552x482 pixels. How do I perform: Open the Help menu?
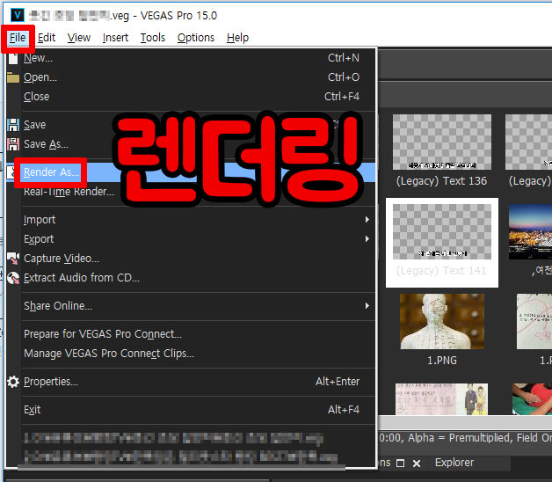237,37
